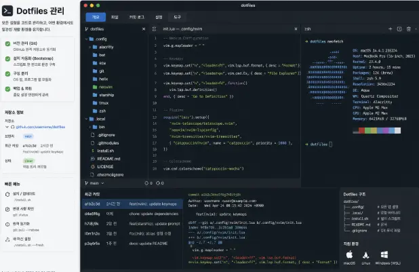Select commit 'chore: update dependencies'
Image resolution: width=419 pixels, height=272 pixels.
(x=132, y=214)
